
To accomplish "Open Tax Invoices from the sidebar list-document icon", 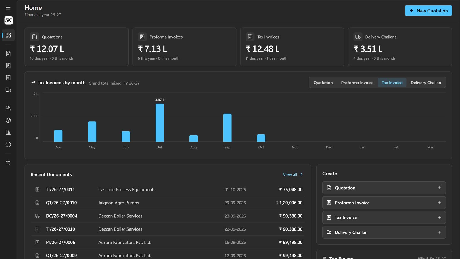I will pyautogui.click(x=8, y=78).
